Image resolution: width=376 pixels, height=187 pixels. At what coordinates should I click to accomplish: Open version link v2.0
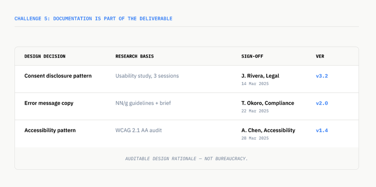tap(322, 103)
